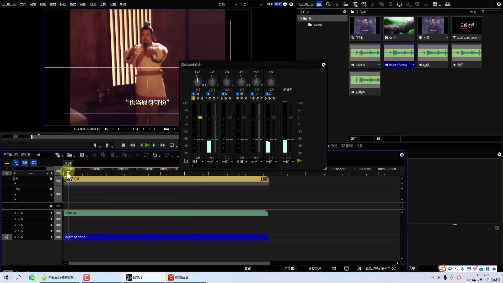This screenshot has width=503, height=283.
Task: Toggle gang button on 2 A mixer channel
Action: coord(227,94)
